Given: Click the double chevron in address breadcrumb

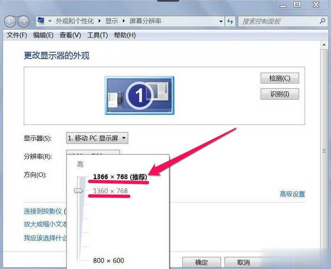Looking at the screenshot, I should tap(50, 21).
